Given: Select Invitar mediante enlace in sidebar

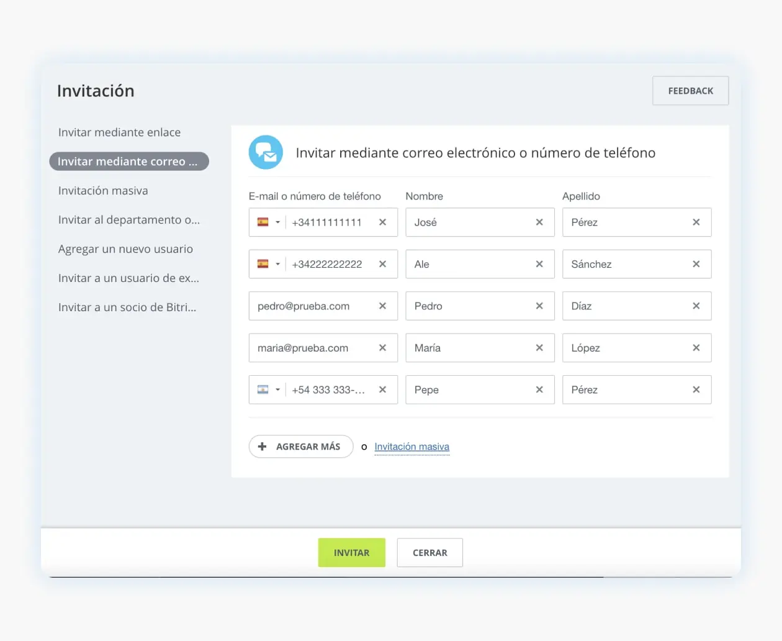Looking at the screenshot, I should pos(119,132).
